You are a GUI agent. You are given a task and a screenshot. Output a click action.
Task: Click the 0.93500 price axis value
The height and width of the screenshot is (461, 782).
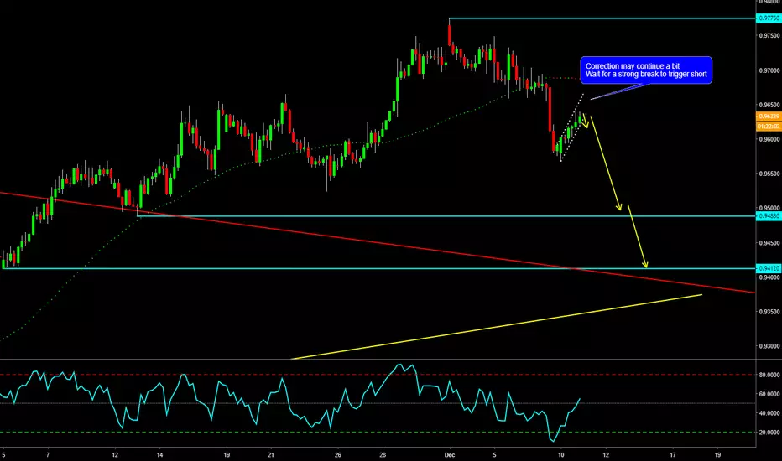coord(769,312)
